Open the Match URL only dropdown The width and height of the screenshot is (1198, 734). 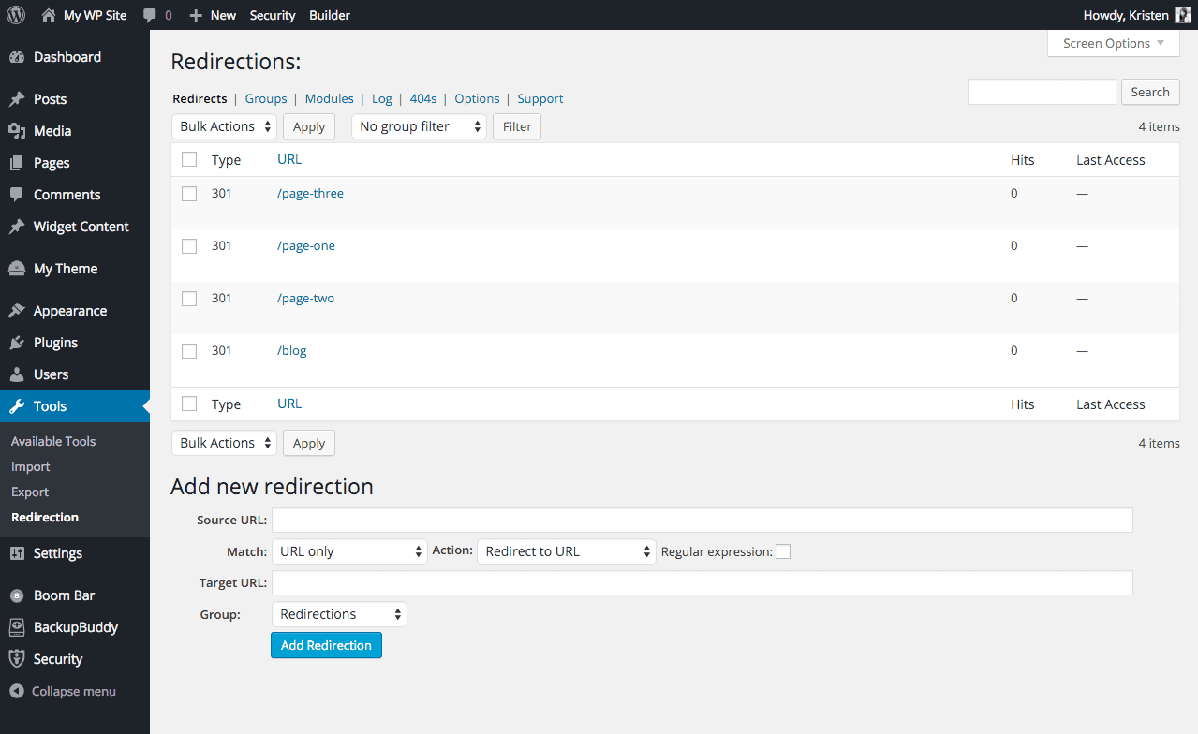click(x=349, y=551)
